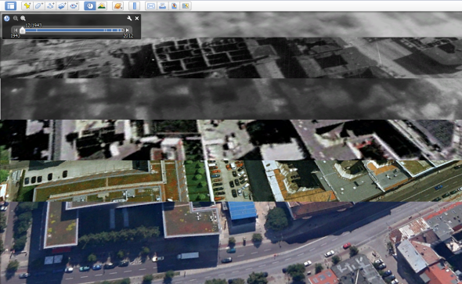Open the ruler measurement tool
462x284 pixels.
click(135, 5)
